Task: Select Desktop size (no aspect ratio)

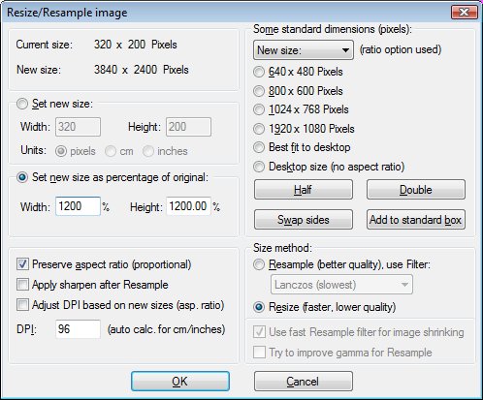Action: (x=259, y=167)
